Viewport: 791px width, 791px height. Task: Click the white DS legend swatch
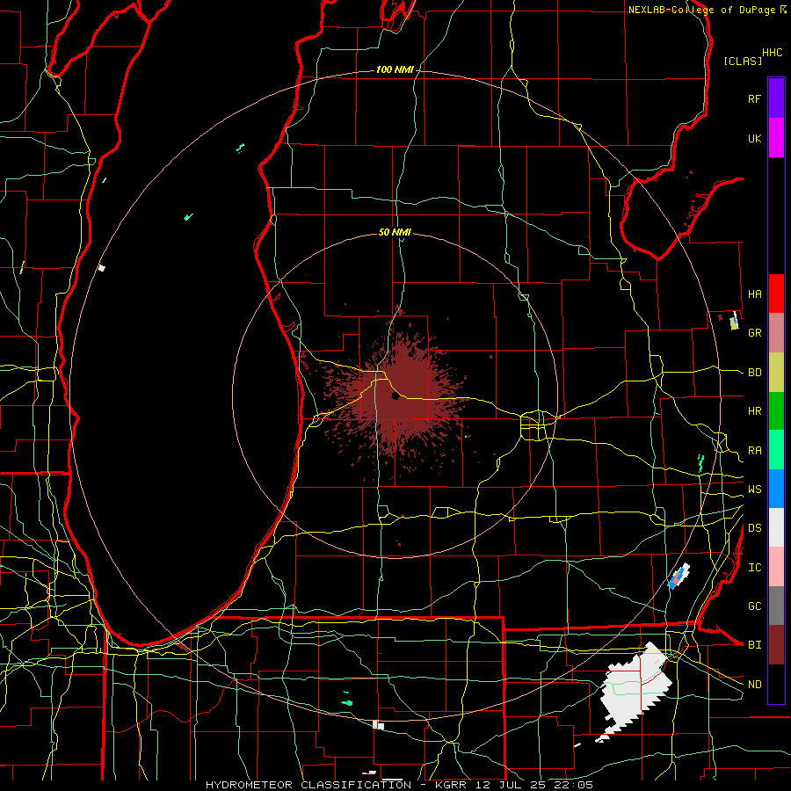point(776,527)
